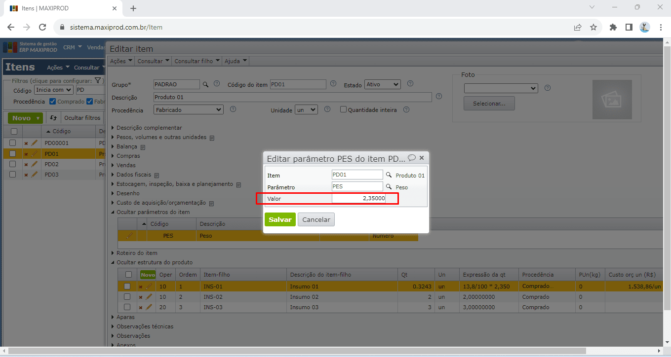Click the edit pencil for row PD03
Viewport: 671px width, 357px height.
point(34,174)
